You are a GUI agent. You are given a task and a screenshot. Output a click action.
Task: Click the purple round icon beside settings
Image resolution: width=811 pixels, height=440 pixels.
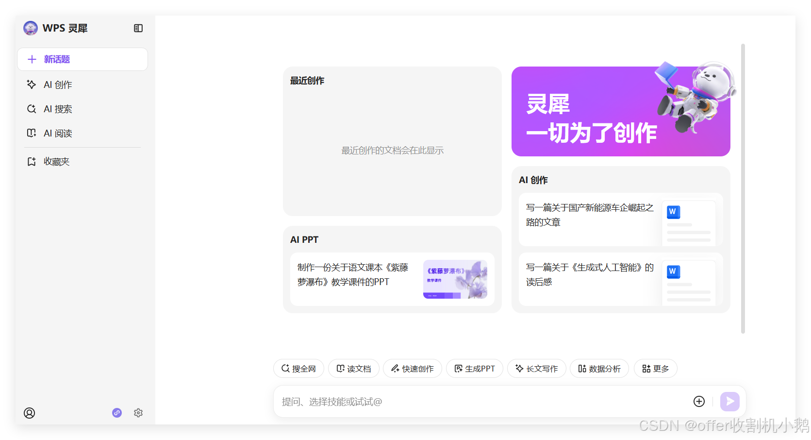117,413
